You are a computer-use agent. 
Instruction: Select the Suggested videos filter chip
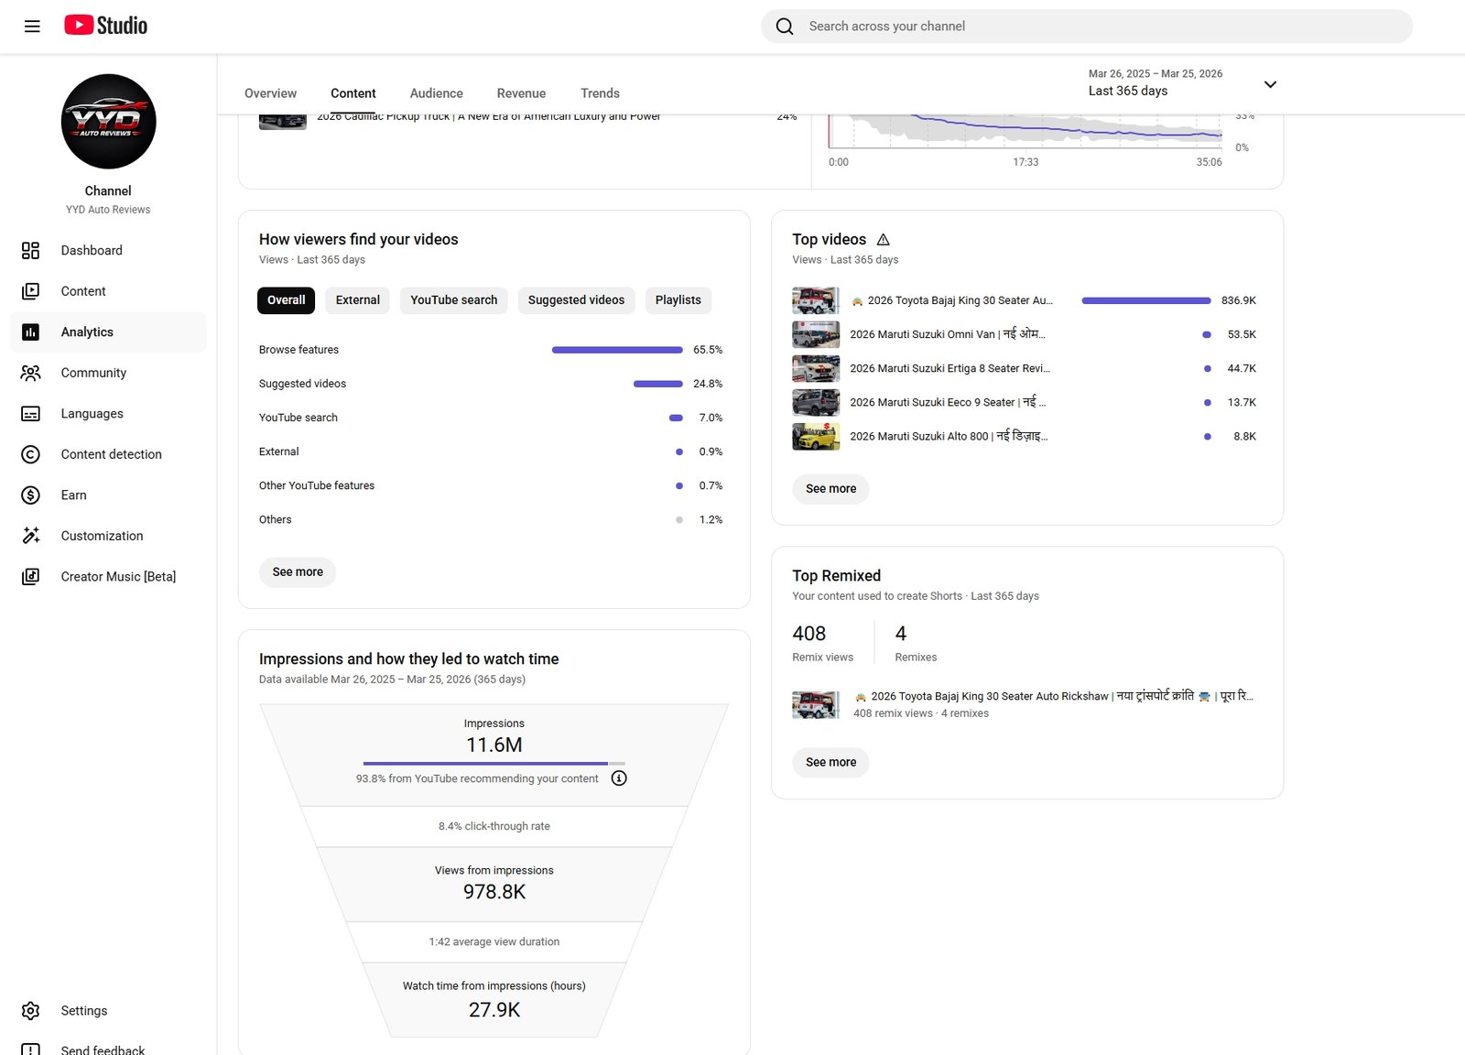(x=576, y=300)
